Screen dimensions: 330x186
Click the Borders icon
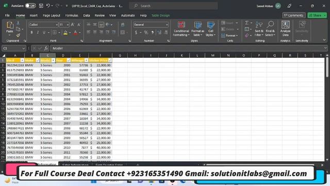coord(55,33)
